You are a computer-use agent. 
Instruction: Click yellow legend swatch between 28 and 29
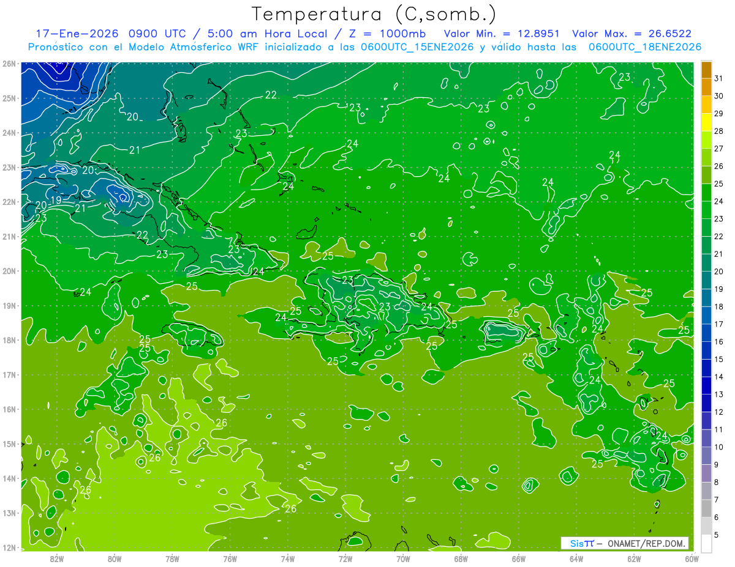coord(706,122)
